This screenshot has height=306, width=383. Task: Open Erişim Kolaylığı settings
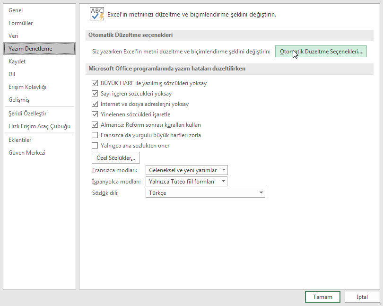coord(39,87)
